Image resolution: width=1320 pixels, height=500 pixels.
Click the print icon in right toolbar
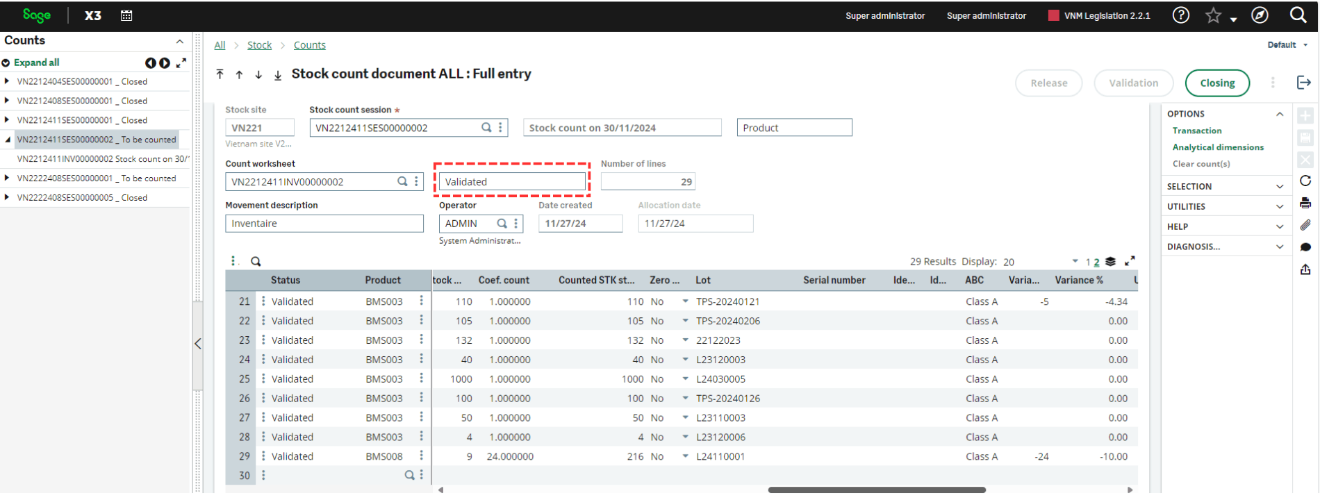tap(1305, 203)
